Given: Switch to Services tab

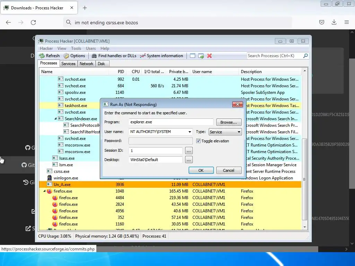Looking at the screenshot, I should pos(68,64).
